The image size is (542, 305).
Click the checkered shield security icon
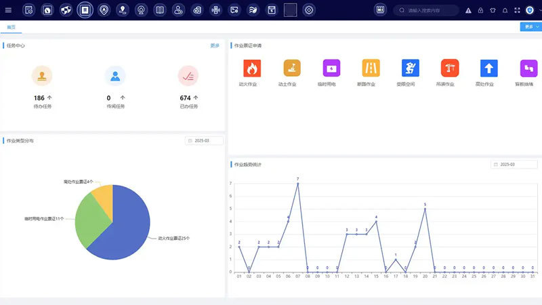point(66,10)
